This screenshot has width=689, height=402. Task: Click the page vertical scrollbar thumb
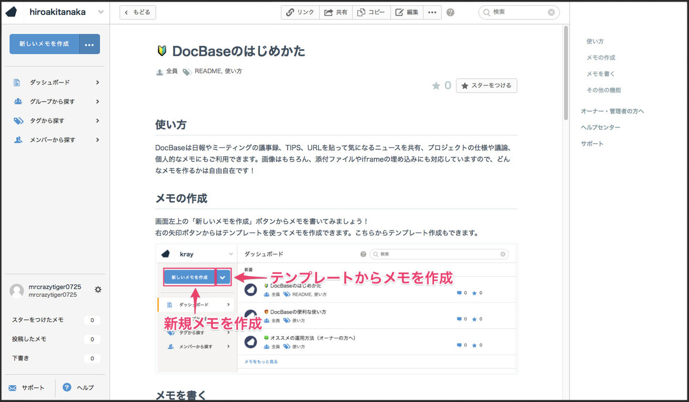click(566, 73)
